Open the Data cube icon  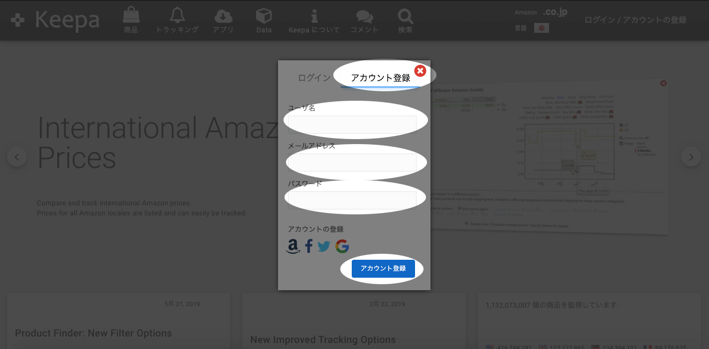click(264, 15)
